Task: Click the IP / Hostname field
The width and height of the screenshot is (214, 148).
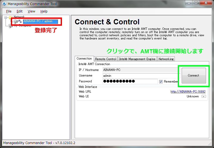Action: click(x=141, y=70)
